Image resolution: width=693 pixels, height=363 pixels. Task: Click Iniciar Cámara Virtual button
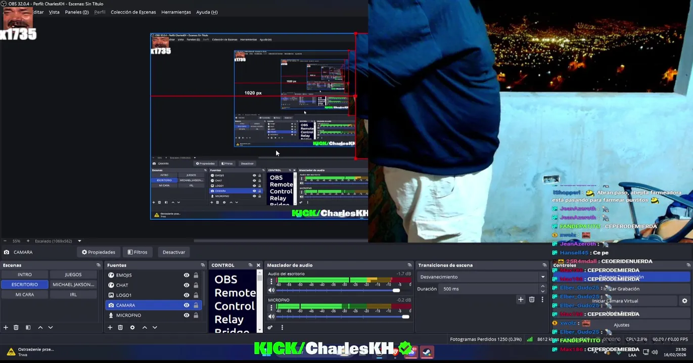615,301
